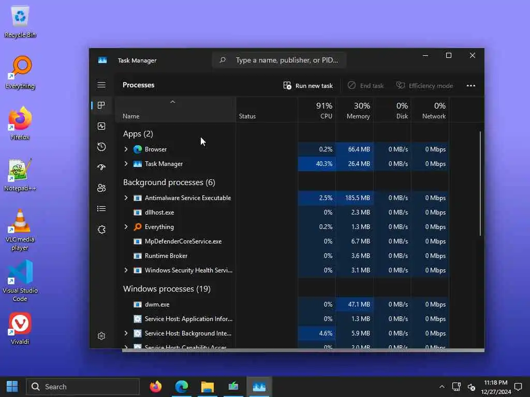Click the Browser process Edge icon
Screen dimensions: 530x397
pyautogui.click(x=138, y=149)
